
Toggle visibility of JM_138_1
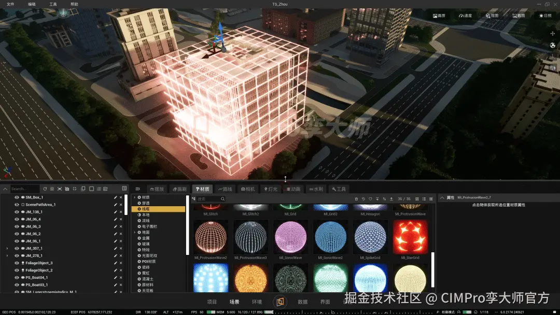17,212
